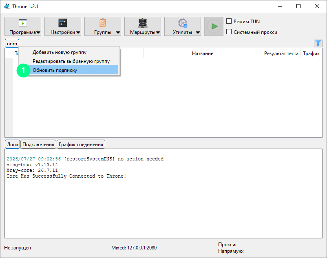This screenshot has width=327, height=258.
Task: Click the sing-box: v1.13.14 log line
Action: 32,165
